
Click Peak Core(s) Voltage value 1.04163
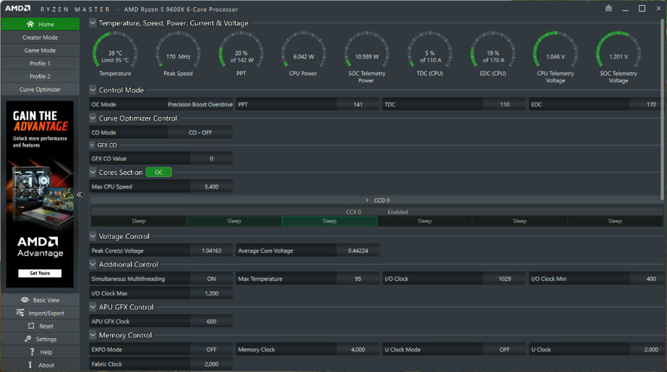tap(212, 250)
